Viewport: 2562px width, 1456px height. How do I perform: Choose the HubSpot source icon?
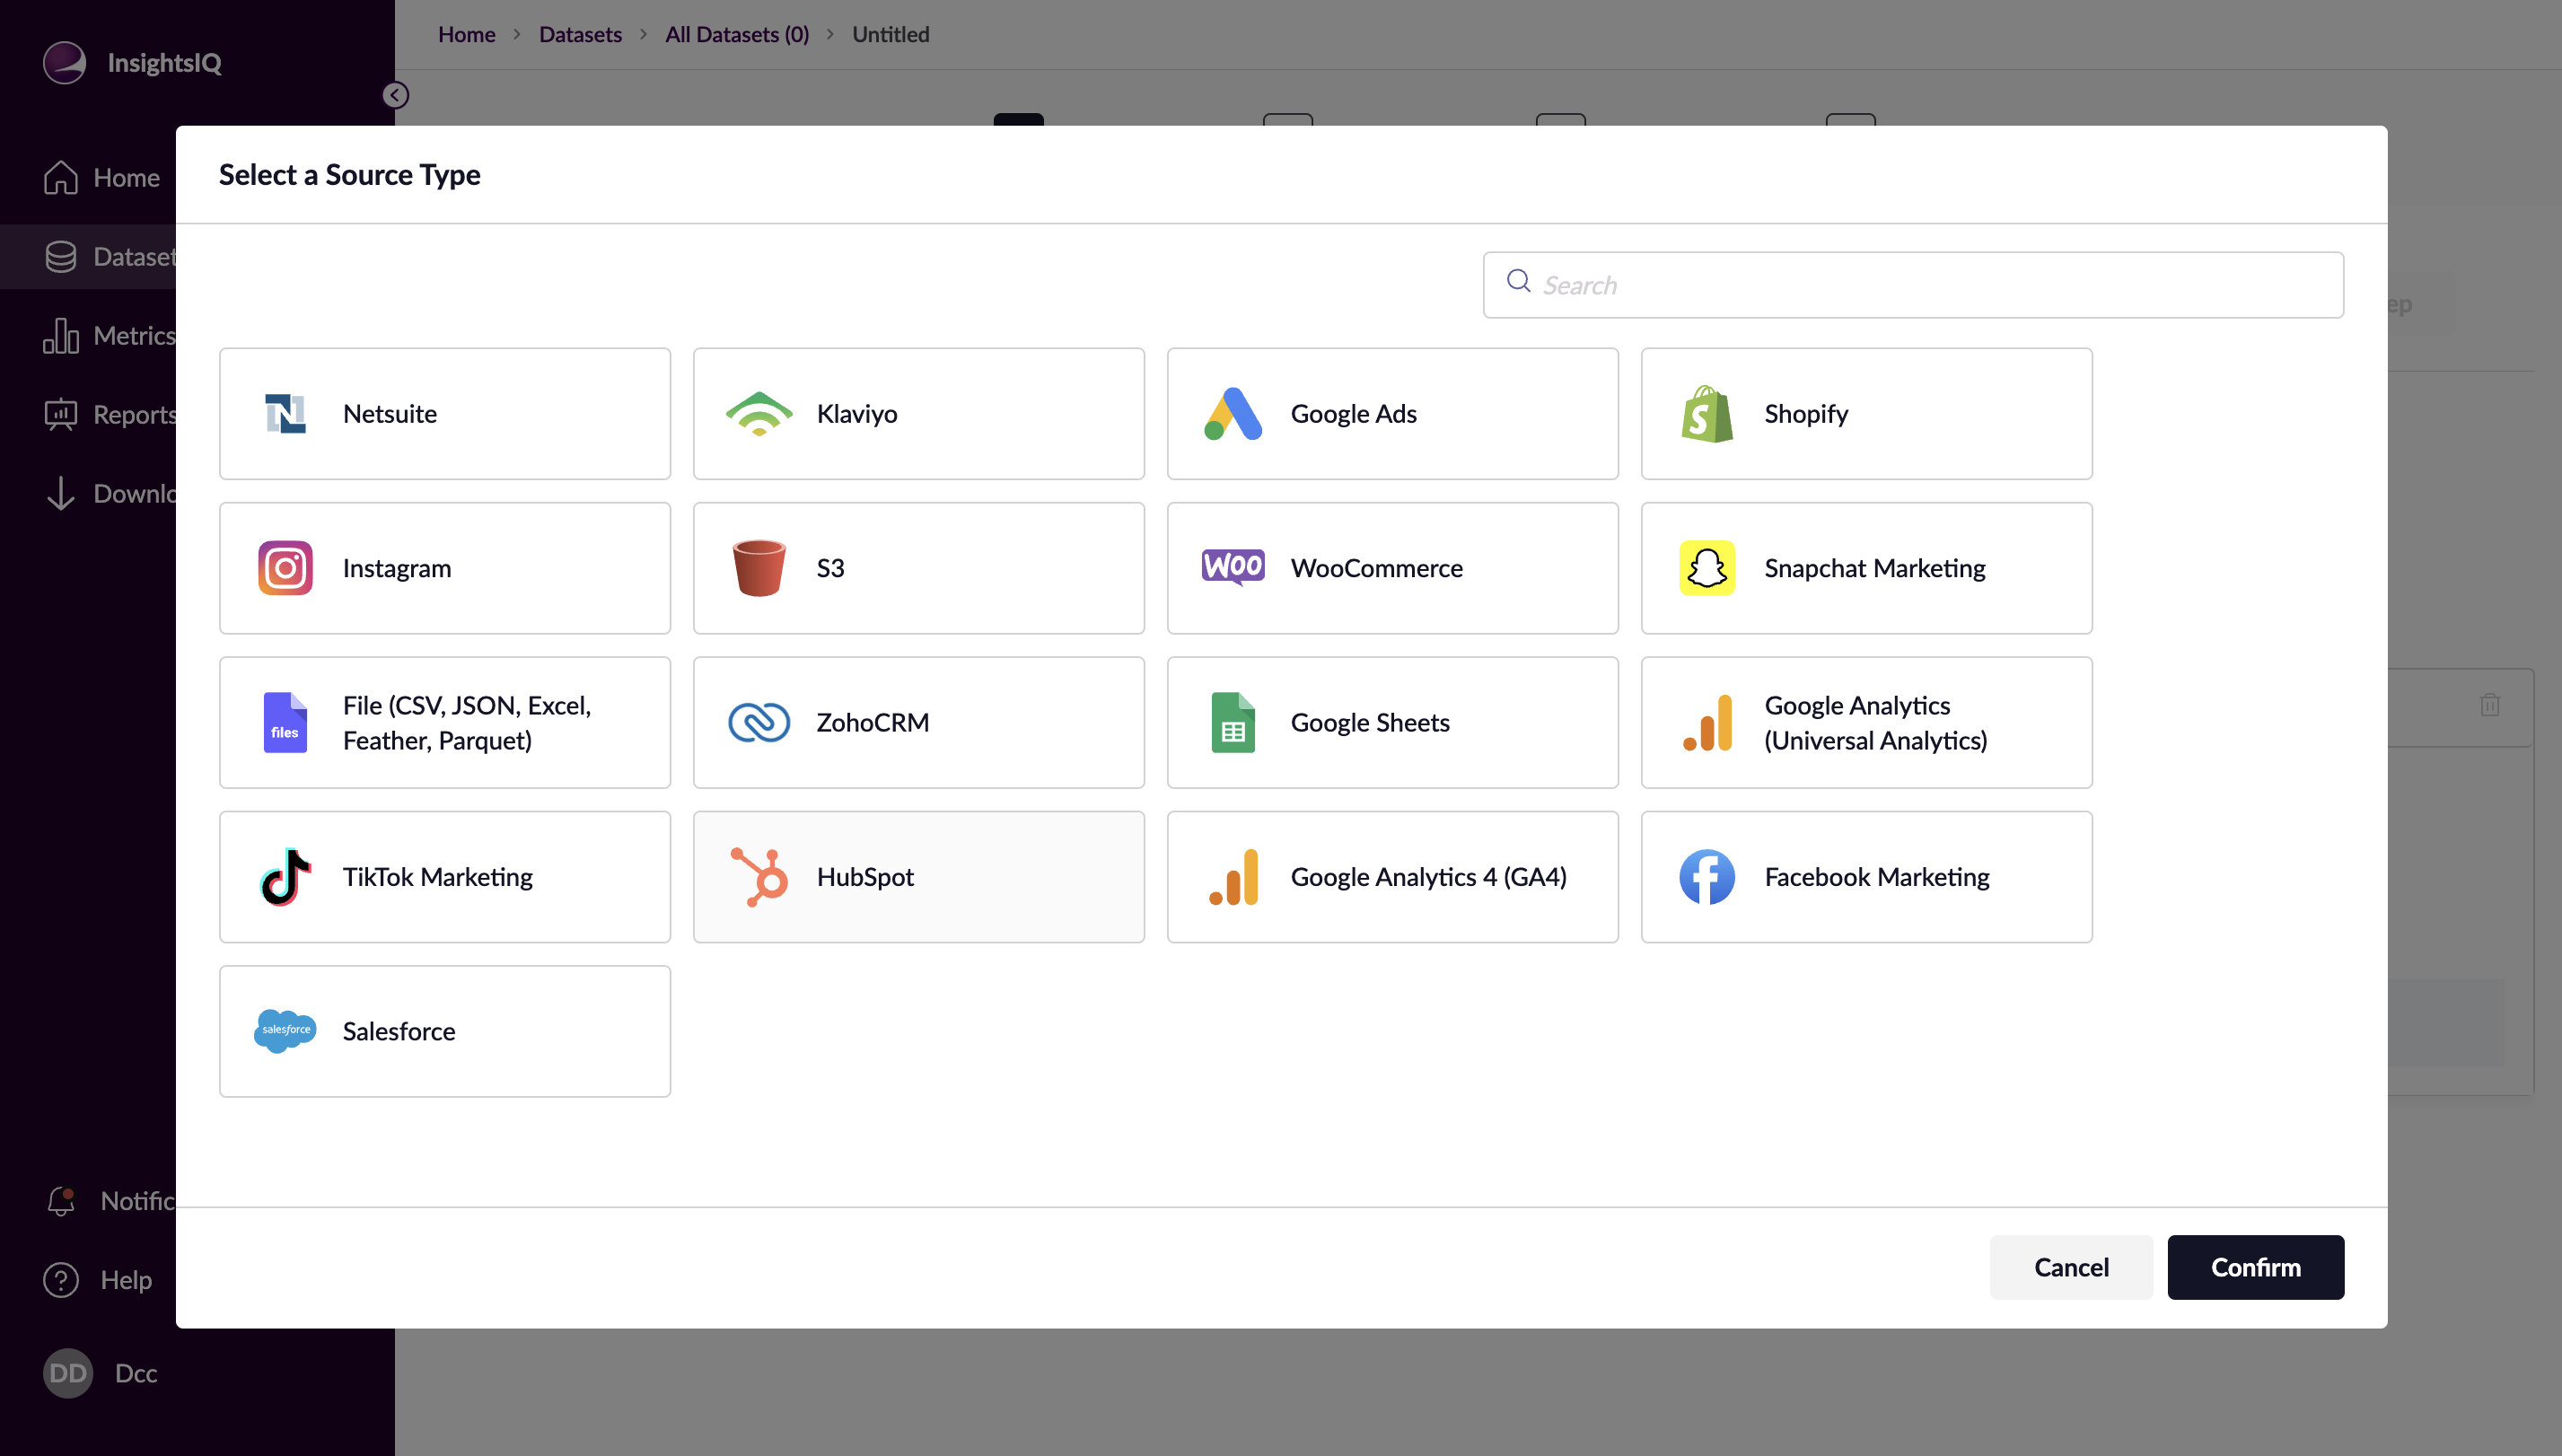(759, 877)
